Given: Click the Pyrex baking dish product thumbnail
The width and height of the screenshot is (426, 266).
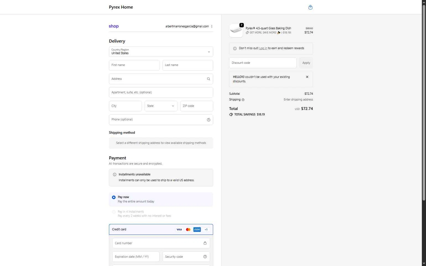Looking at the screenshot, I should (x=236, y=31).
